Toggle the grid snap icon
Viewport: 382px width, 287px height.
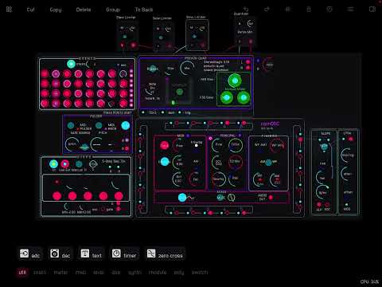[x=287, y=10]
